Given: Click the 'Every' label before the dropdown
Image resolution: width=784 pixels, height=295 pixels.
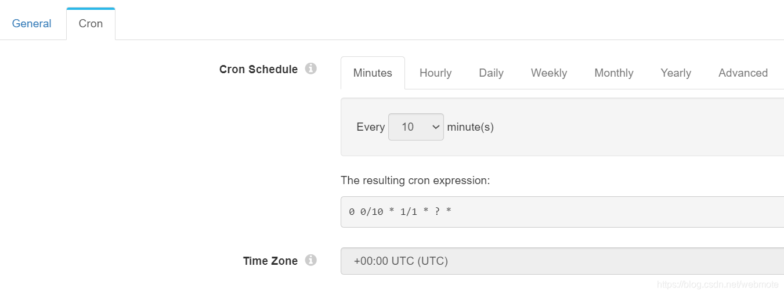Looking at the screenshot, I should tap(370, 127).
